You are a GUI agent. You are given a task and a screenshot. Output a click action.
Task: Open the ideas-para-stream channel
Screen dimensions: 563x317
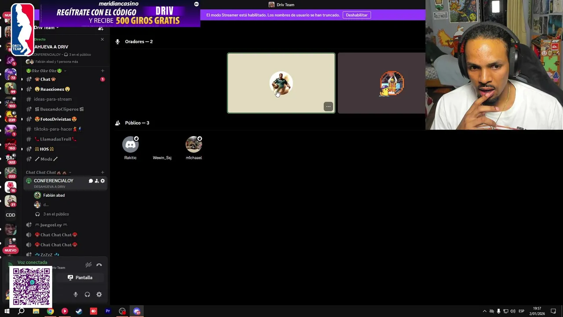[x=65, y=99]
